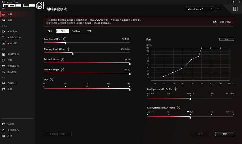Click the Fan Hysteresis Up Profile slider handle
Image resolution: width=242 pixels, height=144 pixels.
[x=190, y=99]
